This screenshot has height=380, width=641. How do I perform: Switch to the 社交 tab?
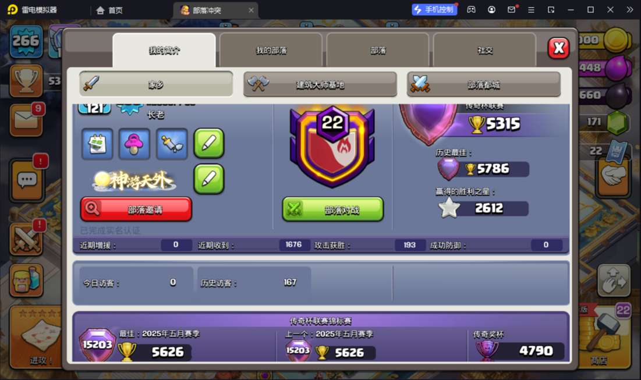pyautogui.click(x=484, y=50)
